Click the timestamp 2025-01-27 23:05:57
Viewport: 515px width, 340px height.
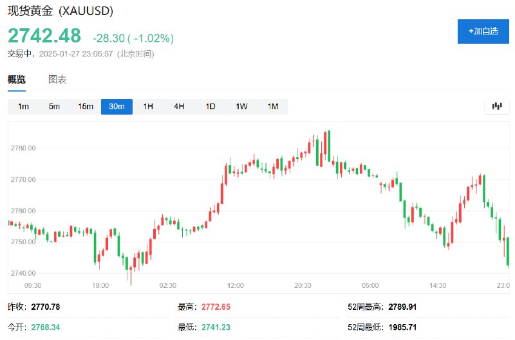(x=76, y=54)
